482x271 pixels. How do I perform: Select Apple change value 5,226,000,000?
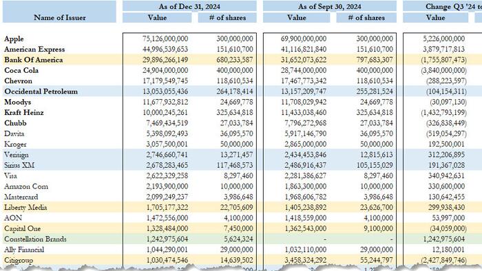coord(444,39)
